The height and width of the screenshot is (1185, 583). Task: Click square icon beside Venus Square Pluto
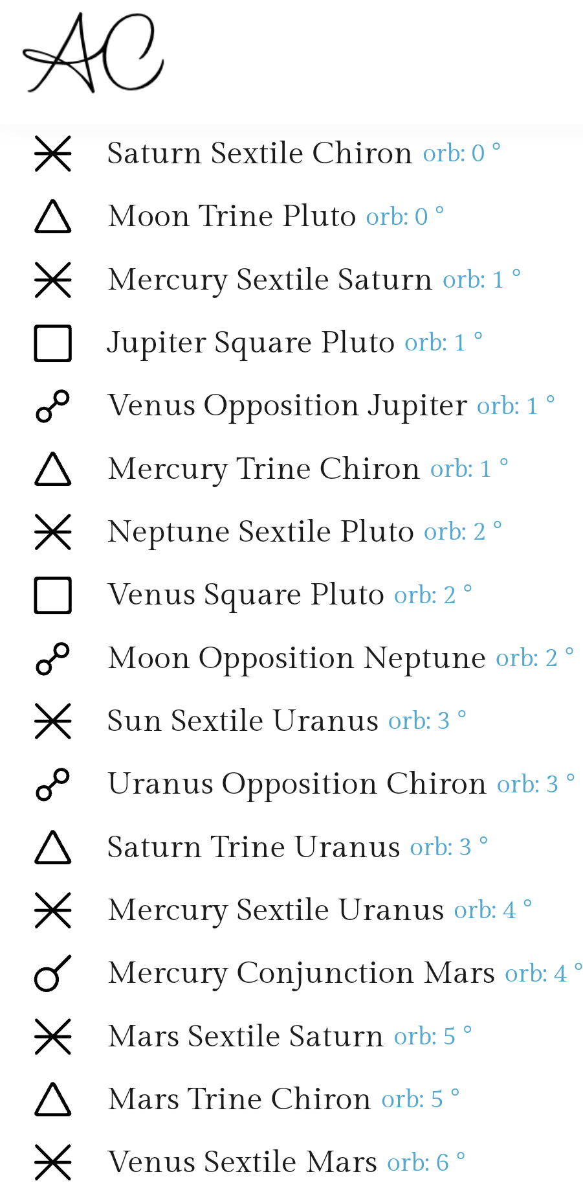[x=52, y=595]
